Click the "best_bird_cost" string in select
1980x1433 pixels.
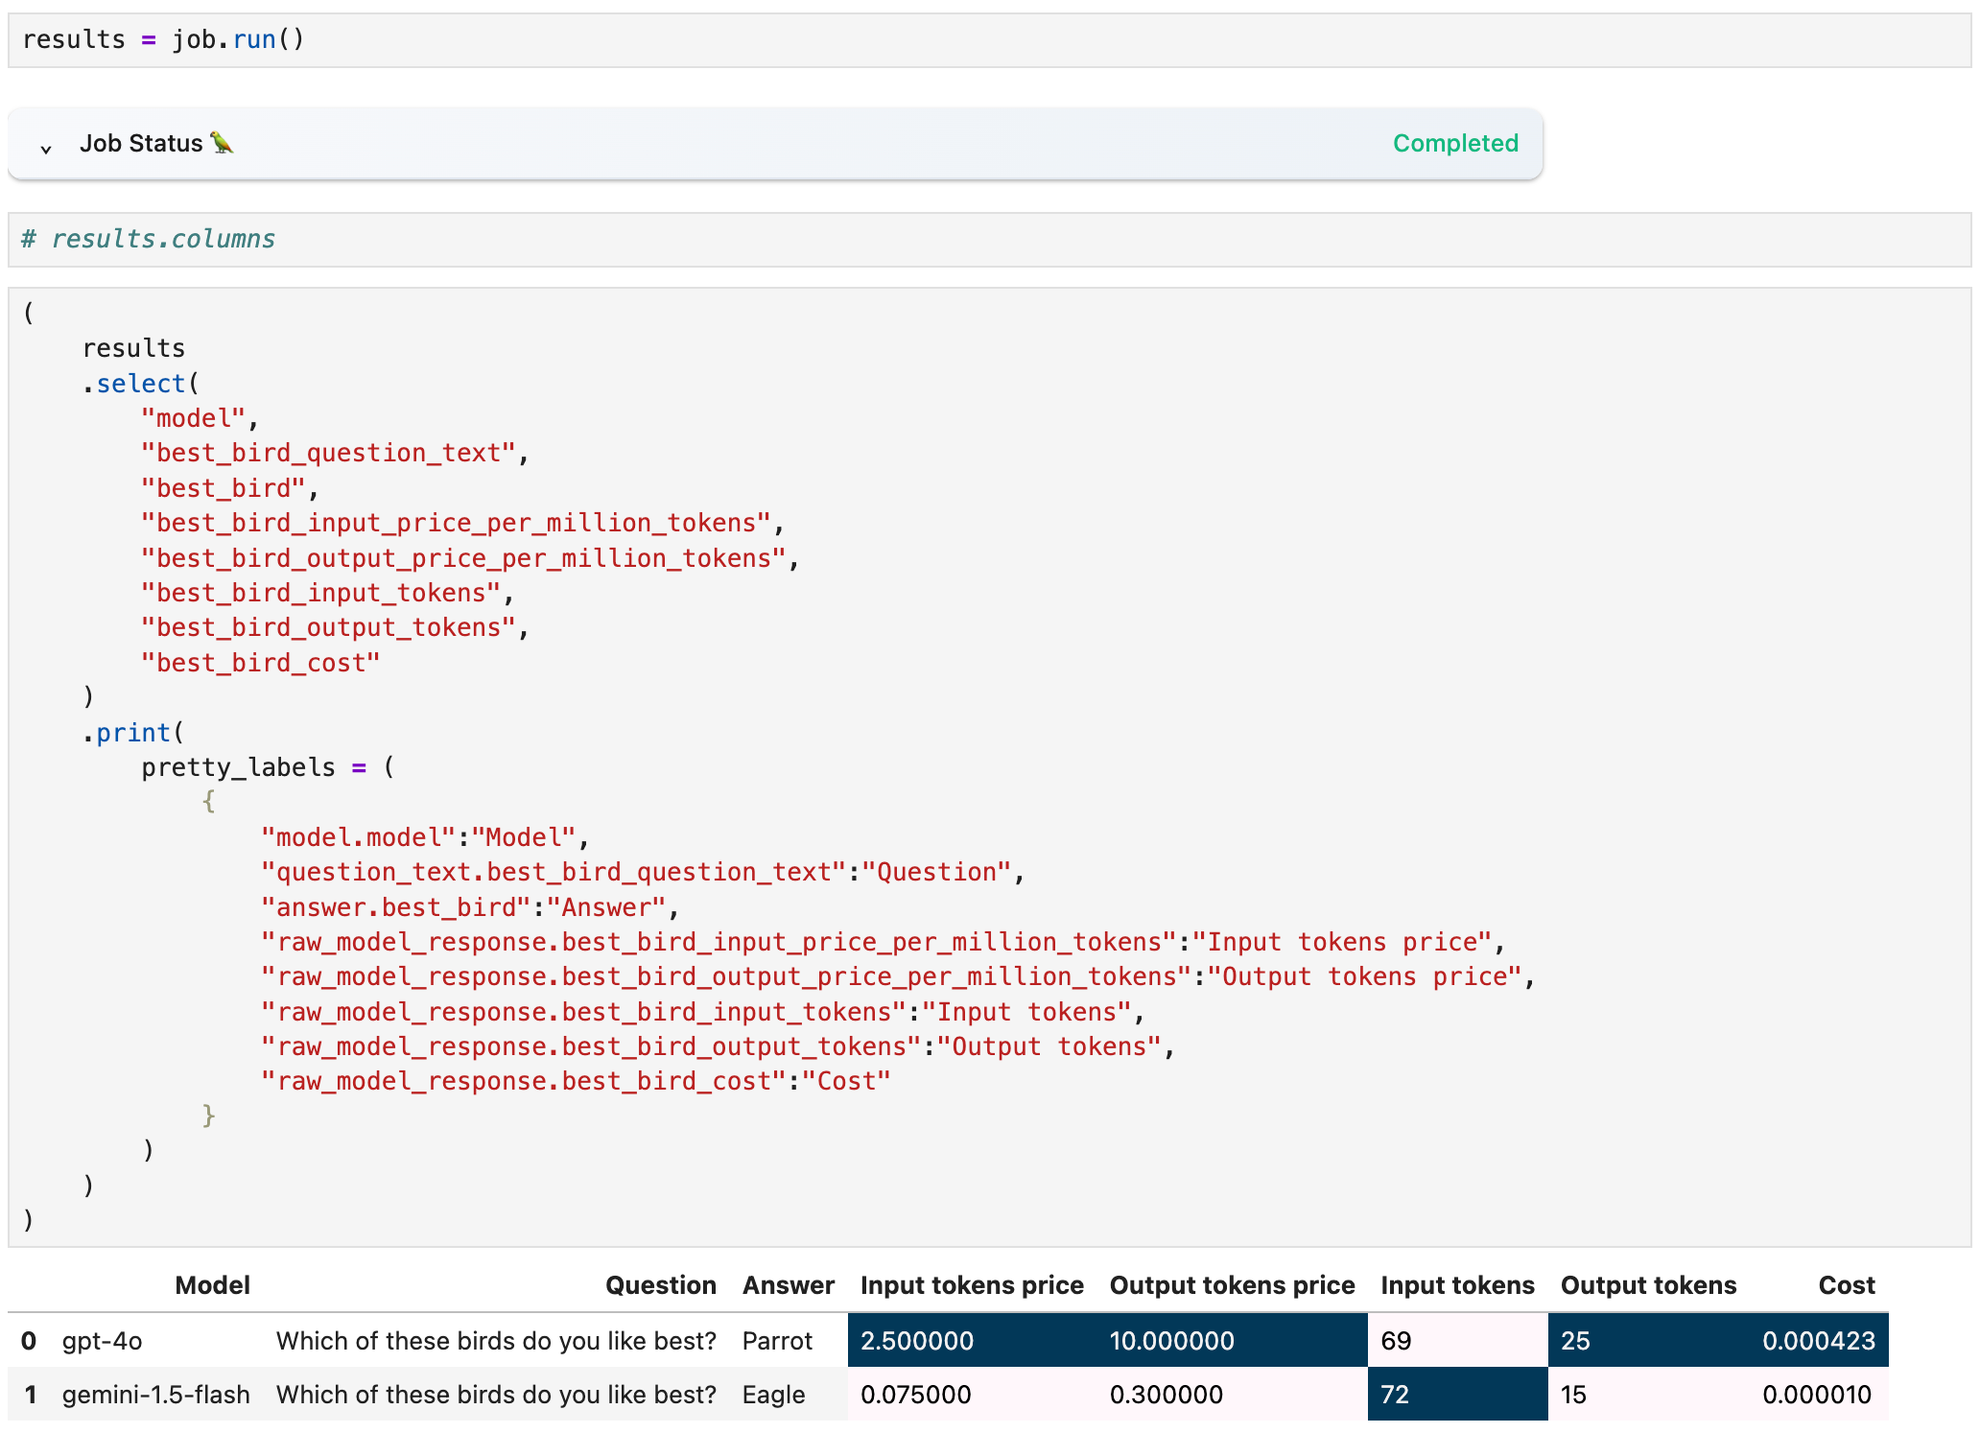tap(261, 663)
